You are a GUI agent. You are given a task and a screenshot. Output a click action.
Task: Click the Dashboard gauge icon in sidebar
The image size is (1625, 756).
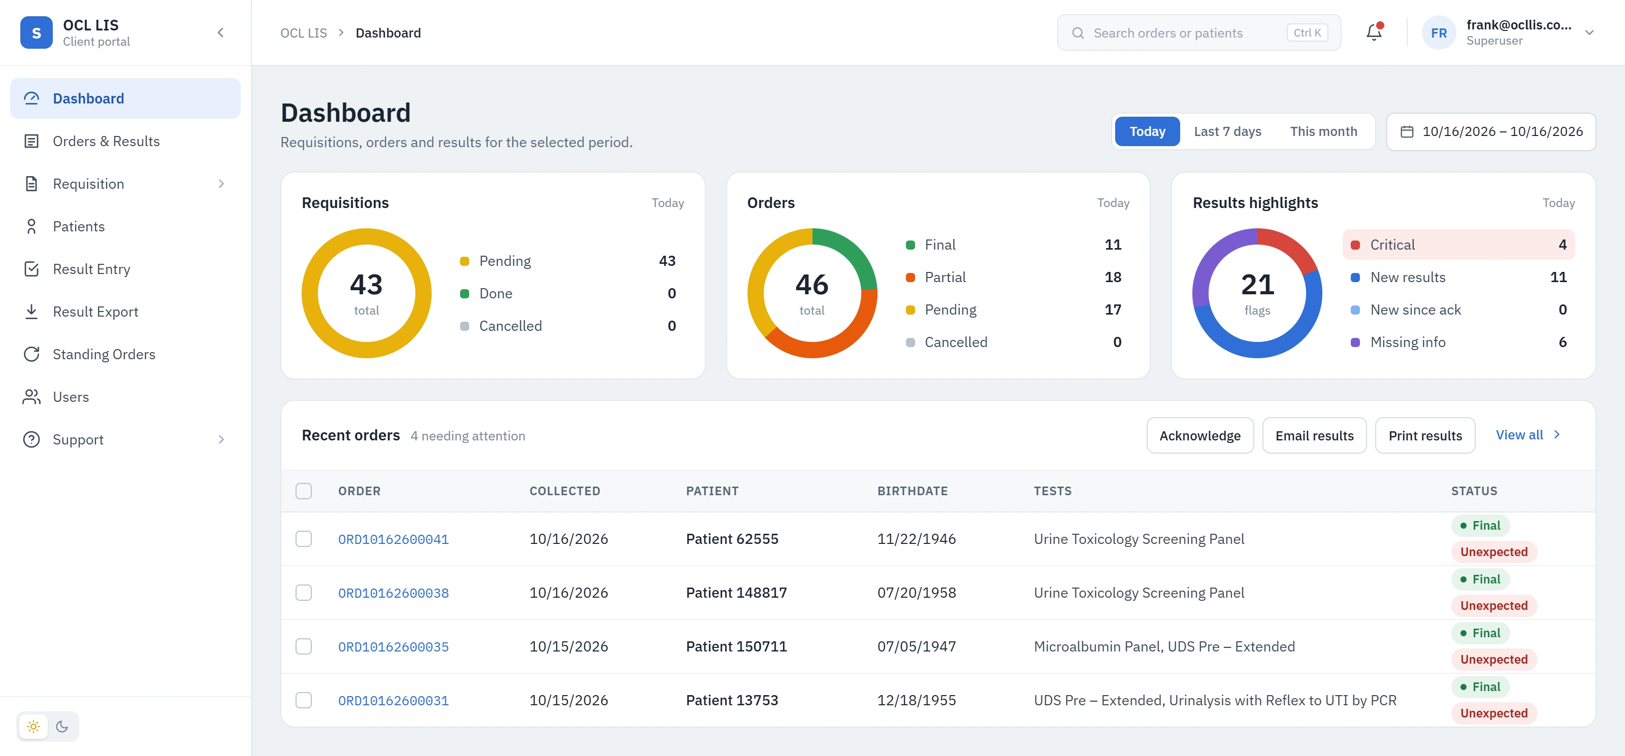(x=31, y=98)
